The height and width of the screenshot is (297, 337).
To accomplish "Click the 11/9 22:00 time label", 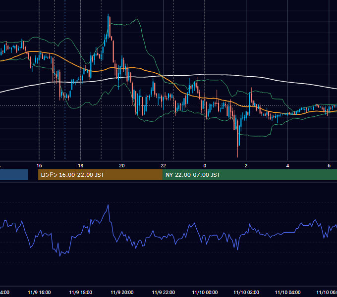I will 164,292.
